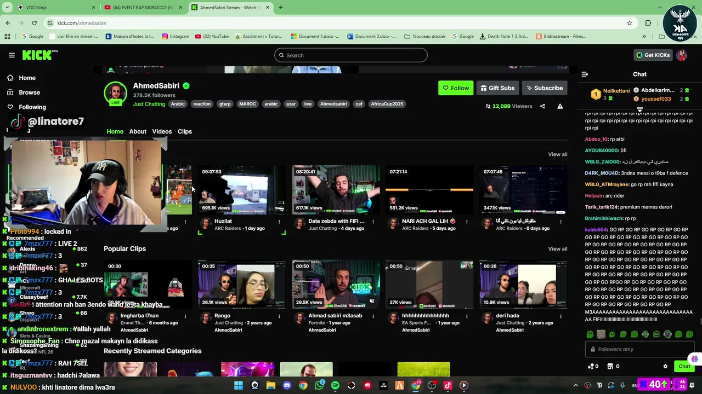This screenshot has height=394, width=702.
Task: Select the AfricaCup2025 tag
Action: (x=387, y=104)
